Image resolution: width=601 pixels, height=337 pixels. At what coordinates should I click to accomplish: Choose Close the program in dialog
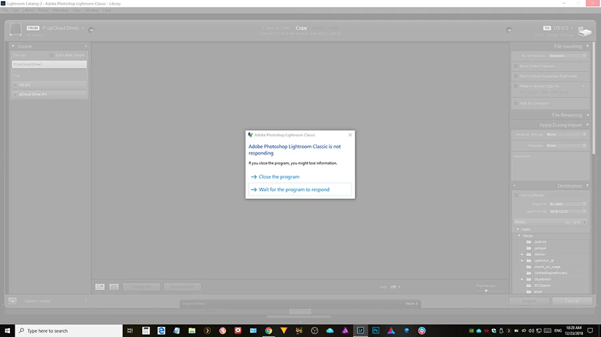point(279,176)
